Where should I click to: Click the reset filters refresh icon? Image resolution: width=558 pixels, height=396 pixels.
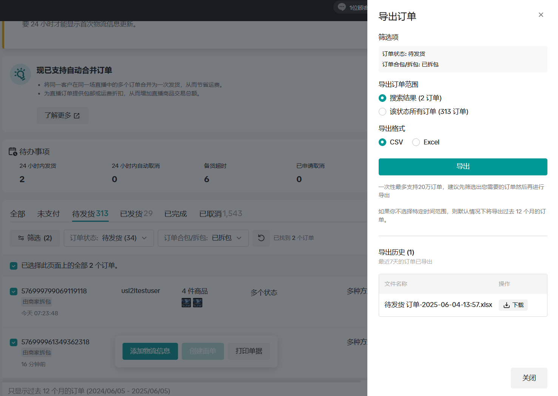[261, 238]
